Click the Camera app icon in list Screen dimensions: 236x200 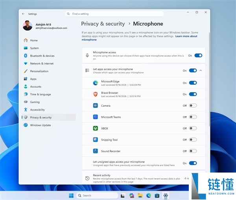96,105
